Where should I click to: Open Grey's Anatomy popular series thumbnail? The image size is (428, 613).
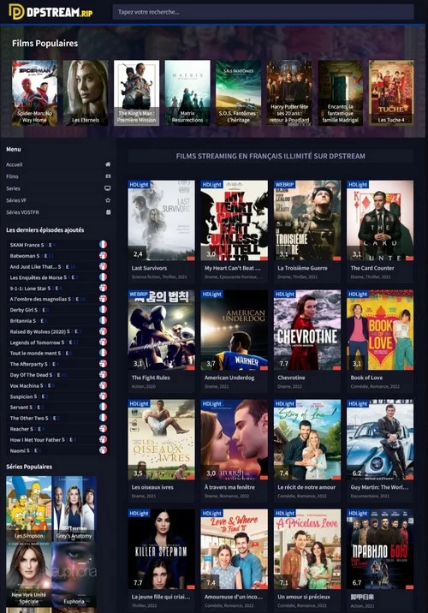tap(74, 509)
